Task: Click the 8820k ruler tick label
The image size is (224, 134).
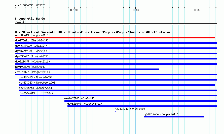Action: [x=135, y=10]
